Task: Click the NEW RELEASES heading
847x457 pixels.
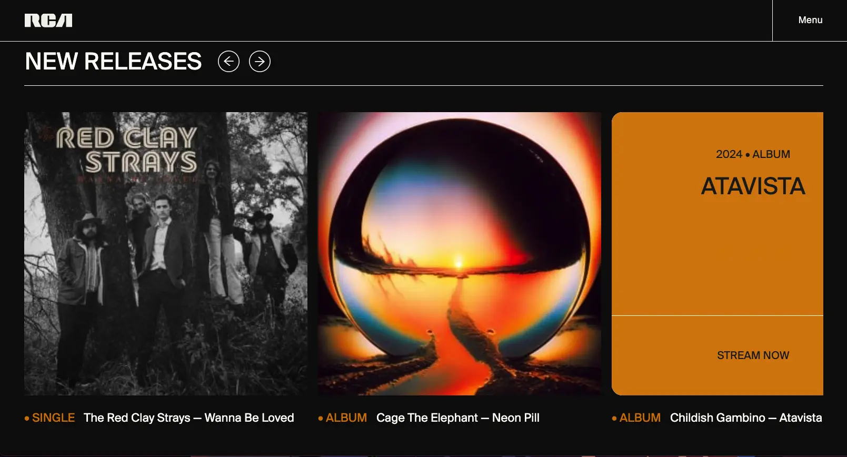Action: coord(113,62)
